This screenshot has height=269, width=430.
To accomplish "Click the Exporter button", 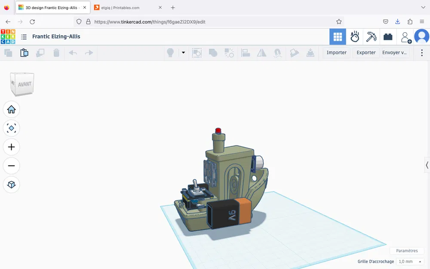I will 365,53.
